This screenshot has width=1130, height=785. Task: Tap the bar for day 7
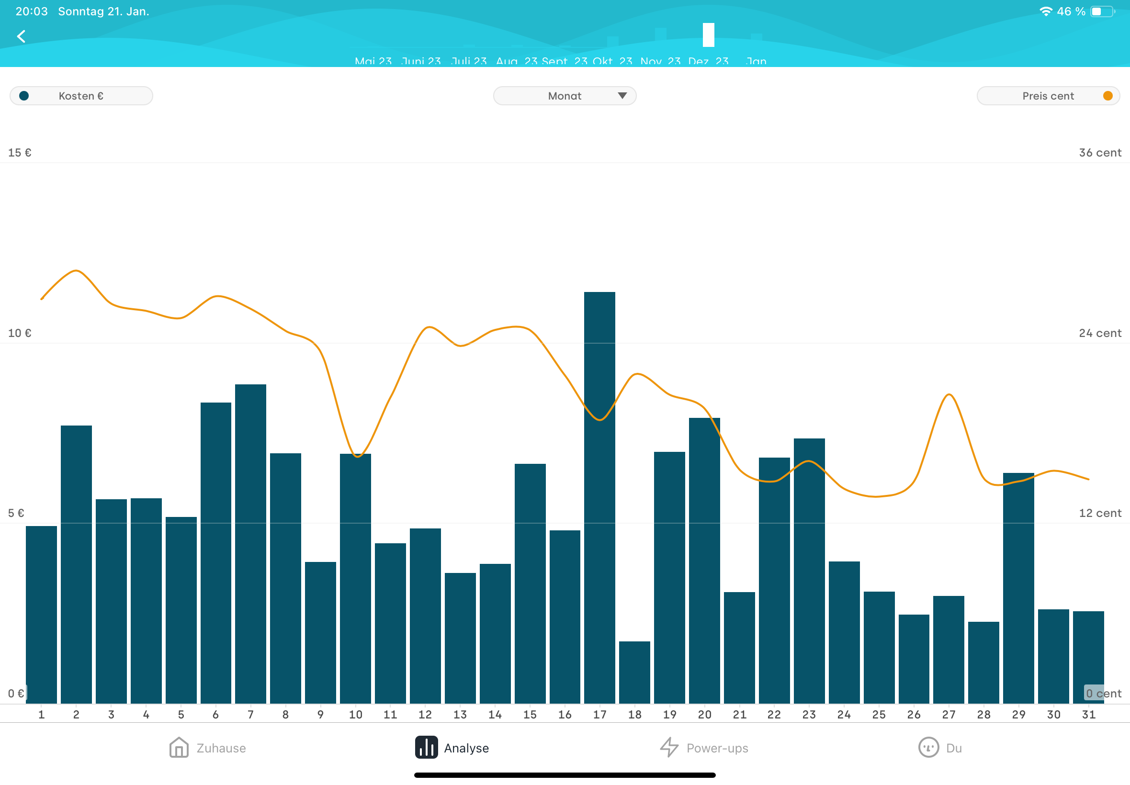click(250, 543)
